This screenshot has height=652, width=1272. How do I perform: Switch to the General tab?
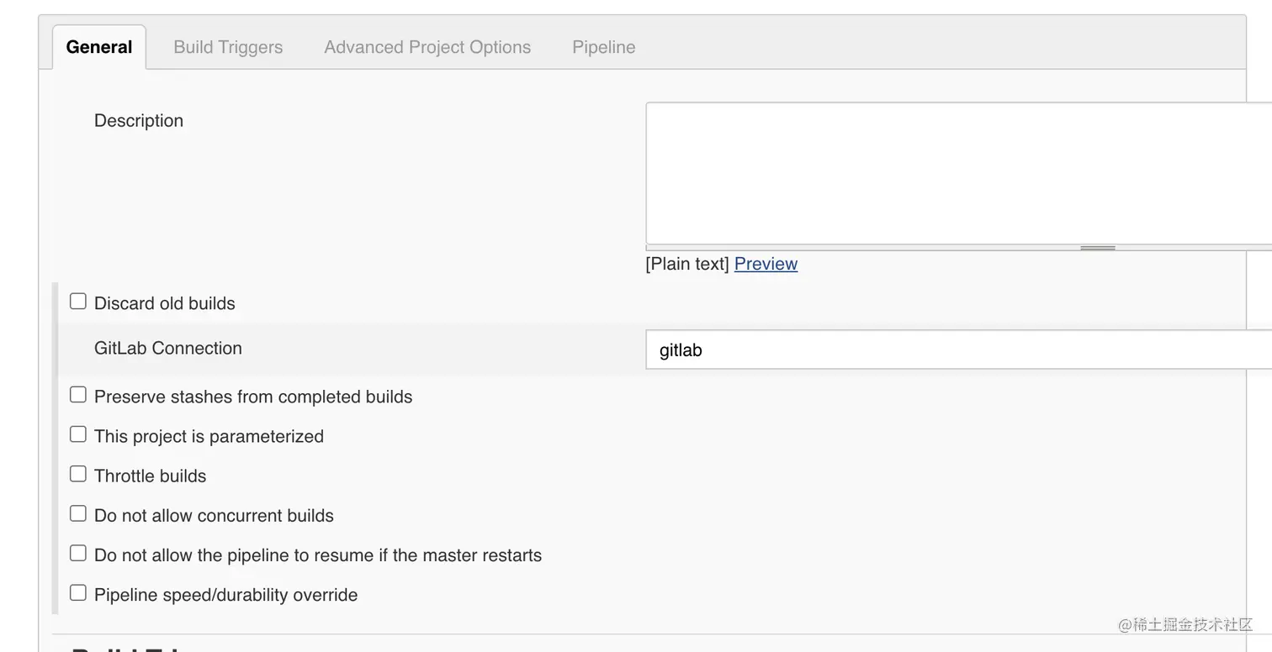(99, 47)
